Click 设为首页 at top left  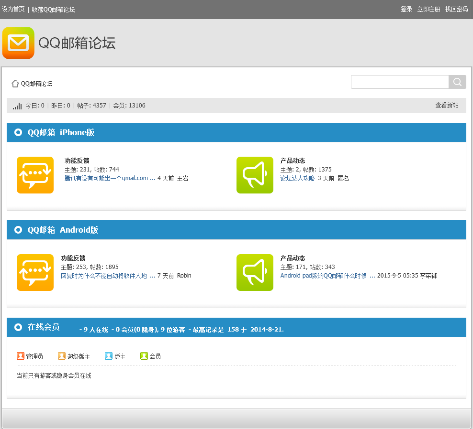[13, 10]
